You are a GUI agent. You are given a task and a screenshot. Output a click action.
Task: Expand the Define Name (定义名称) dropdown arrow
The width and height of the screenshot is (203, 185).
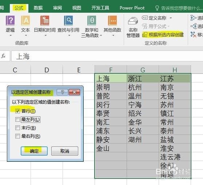click(171, 18)
